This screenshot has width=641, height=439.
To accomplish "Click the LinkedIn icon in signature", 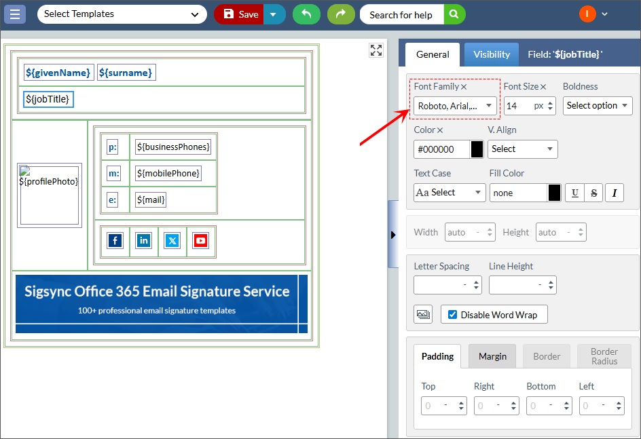I will pyautogui.click(x=143, y=240).
